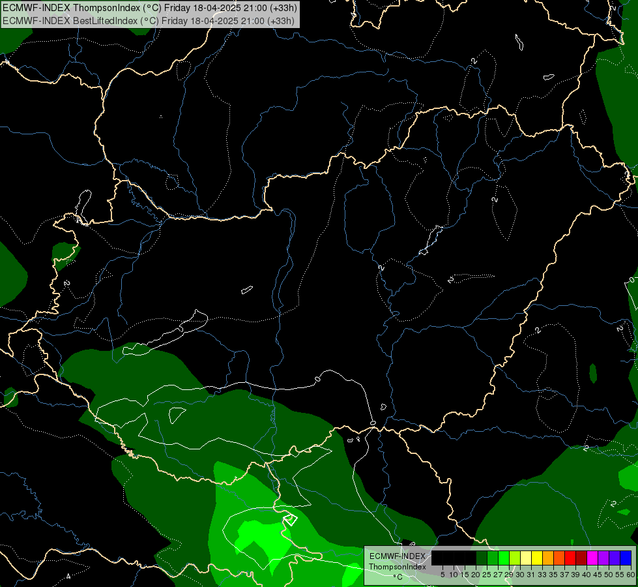The image size is (638, 587).
Task: Select the red-orange 35–37 legend swatch
Action: tap(559, 558)
